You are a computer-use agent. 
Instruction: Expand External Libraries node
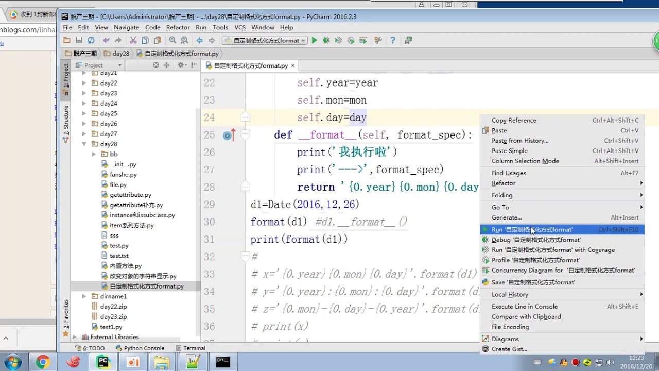click(75, 337)
